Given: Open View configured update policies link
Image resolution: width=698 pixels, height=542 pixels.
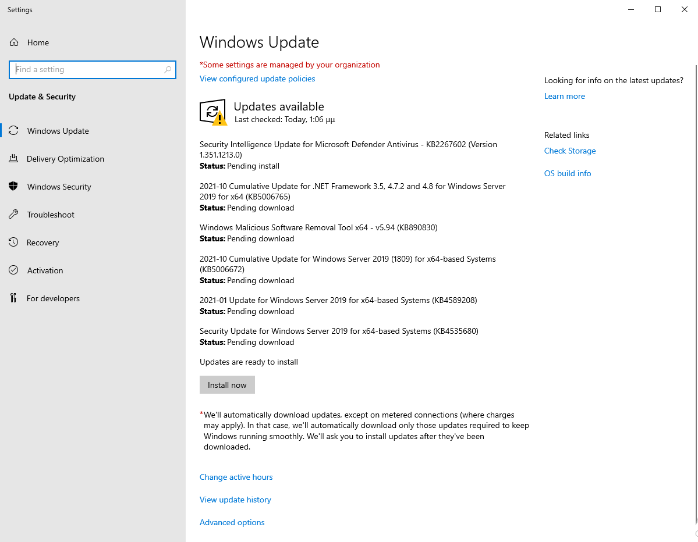Looking at the screenshot, I should coord(257,79).
